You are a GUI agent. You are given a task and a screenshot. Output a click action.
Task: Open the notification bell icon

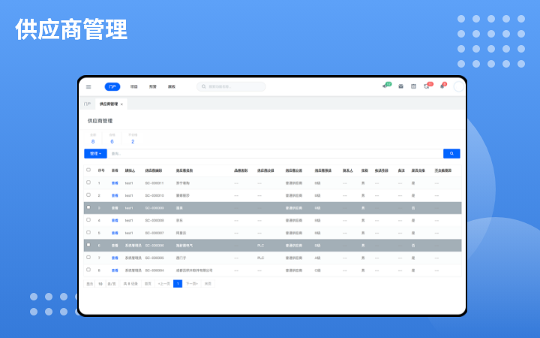pos(442,86)
